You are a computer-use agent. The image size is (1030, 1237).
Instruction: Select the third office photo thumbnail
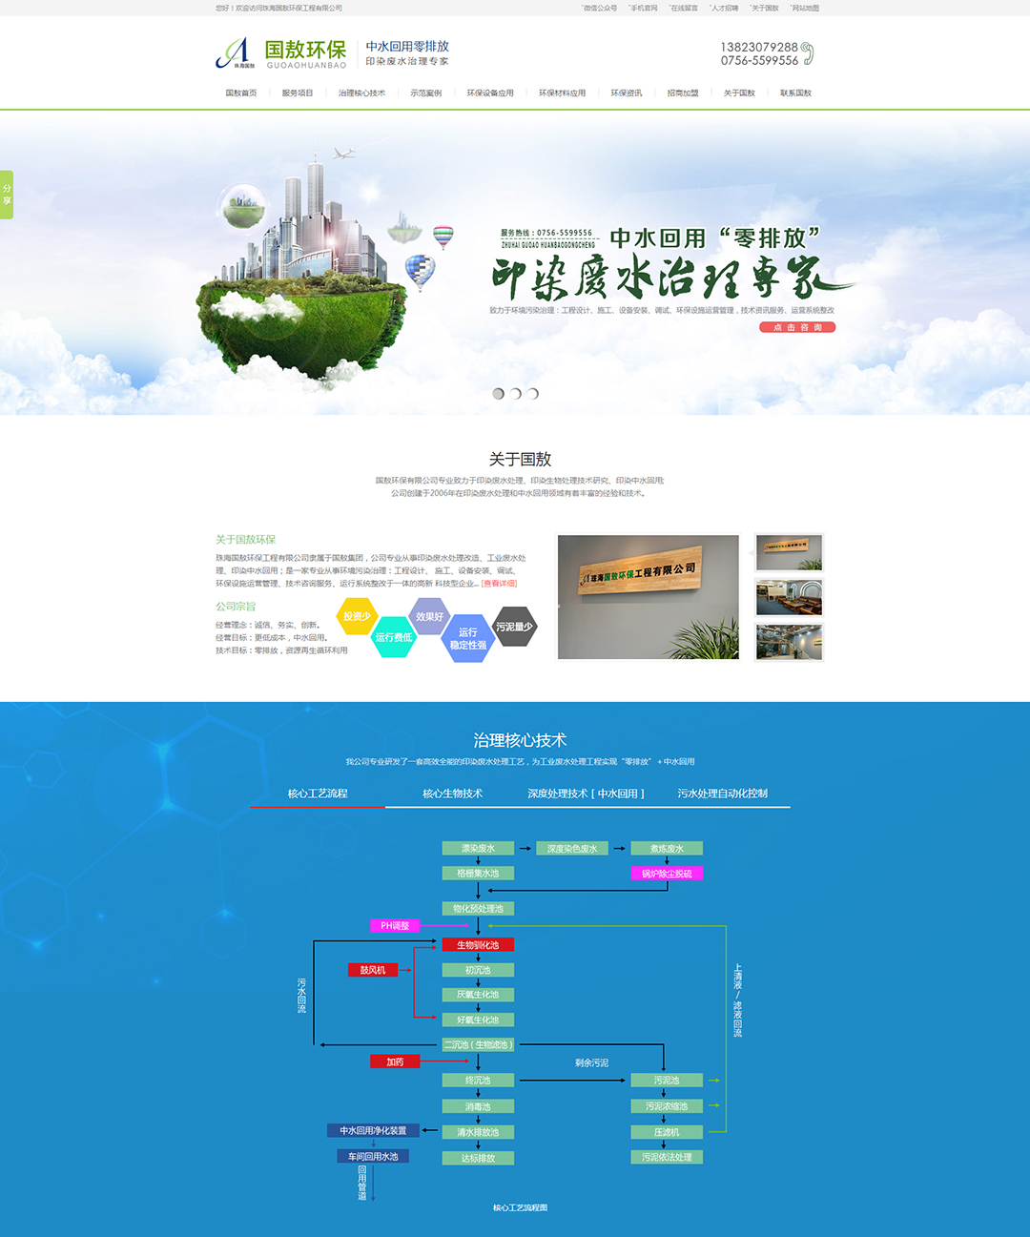789,642
